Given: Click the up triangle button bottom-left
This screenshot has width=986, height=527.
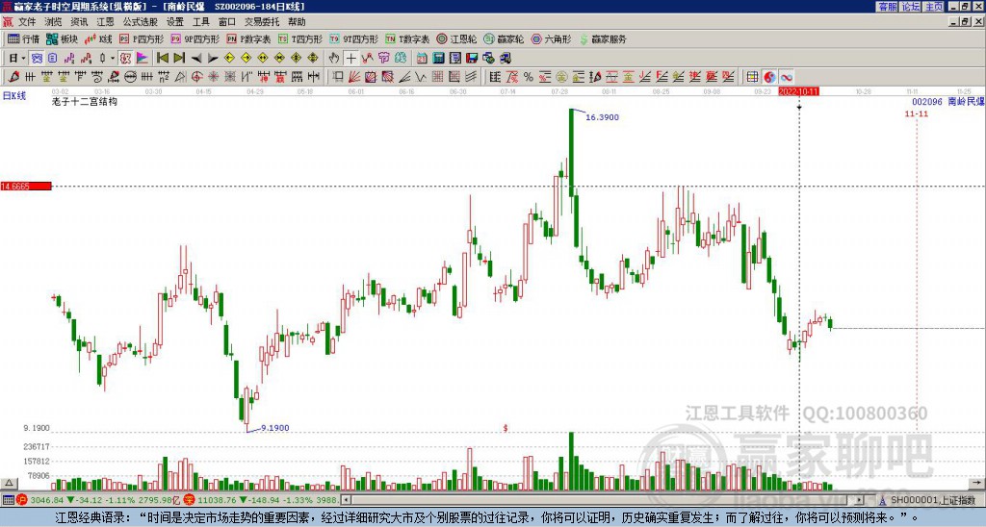Looking at the screenshot, I should coord(8,483).
